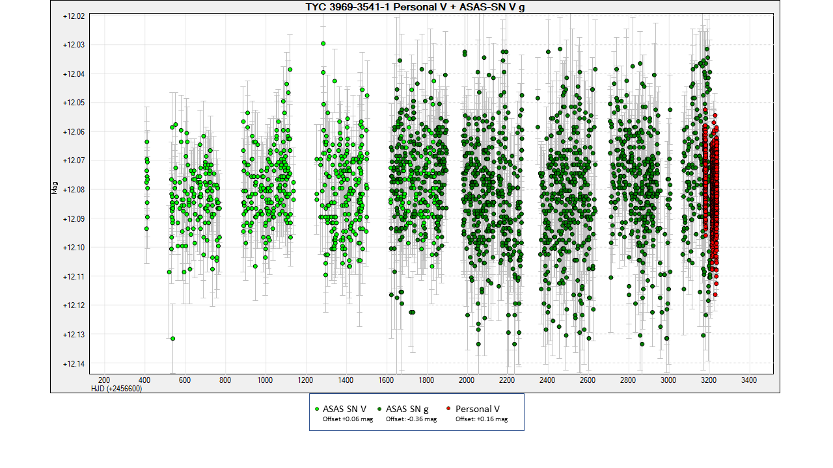The width and height of the screenshot is (833, 468).
Task: Click the Offset: +0.16 mag label
Action: coord(482,419)
